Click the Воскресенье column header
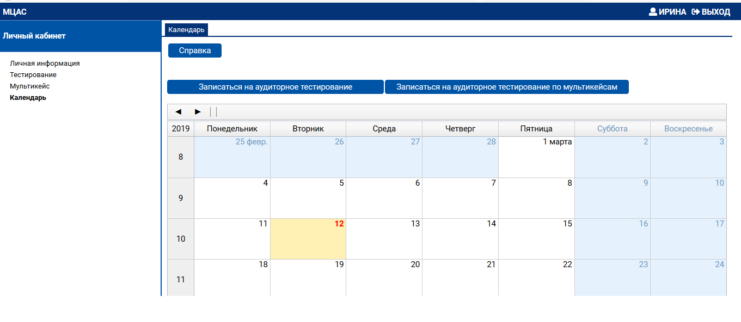Viewport: 741px width, 322px height. click(688, 129)
